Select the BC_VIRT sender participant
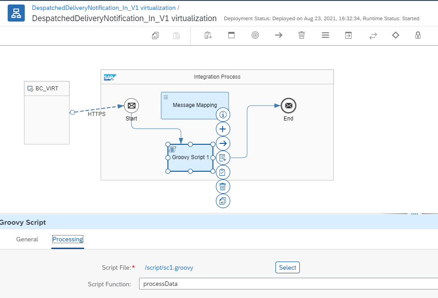Image resolution: width=438 pixels, height=298 pixels. click(47, 113)
